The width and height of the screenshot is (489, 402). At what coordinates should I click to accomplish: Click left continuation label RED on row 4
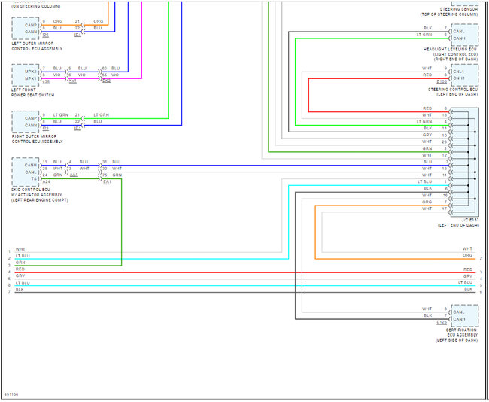click(20, 270)
